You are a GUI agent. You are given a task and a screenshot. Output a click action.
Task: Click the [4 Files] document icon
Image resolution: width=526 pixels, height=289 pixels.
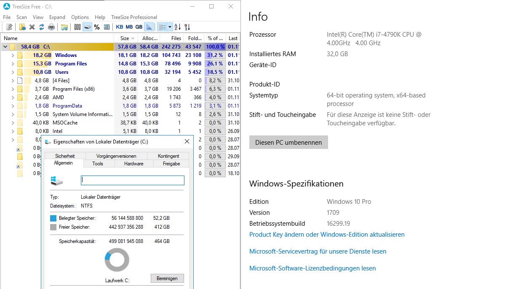pyautogui.click(x=20, y=81)
